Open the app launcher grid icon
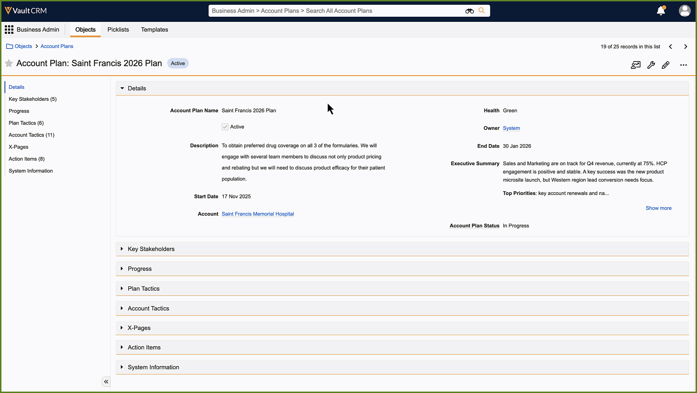The width and height of the screenshot is (697, 393). coord(9,29)
